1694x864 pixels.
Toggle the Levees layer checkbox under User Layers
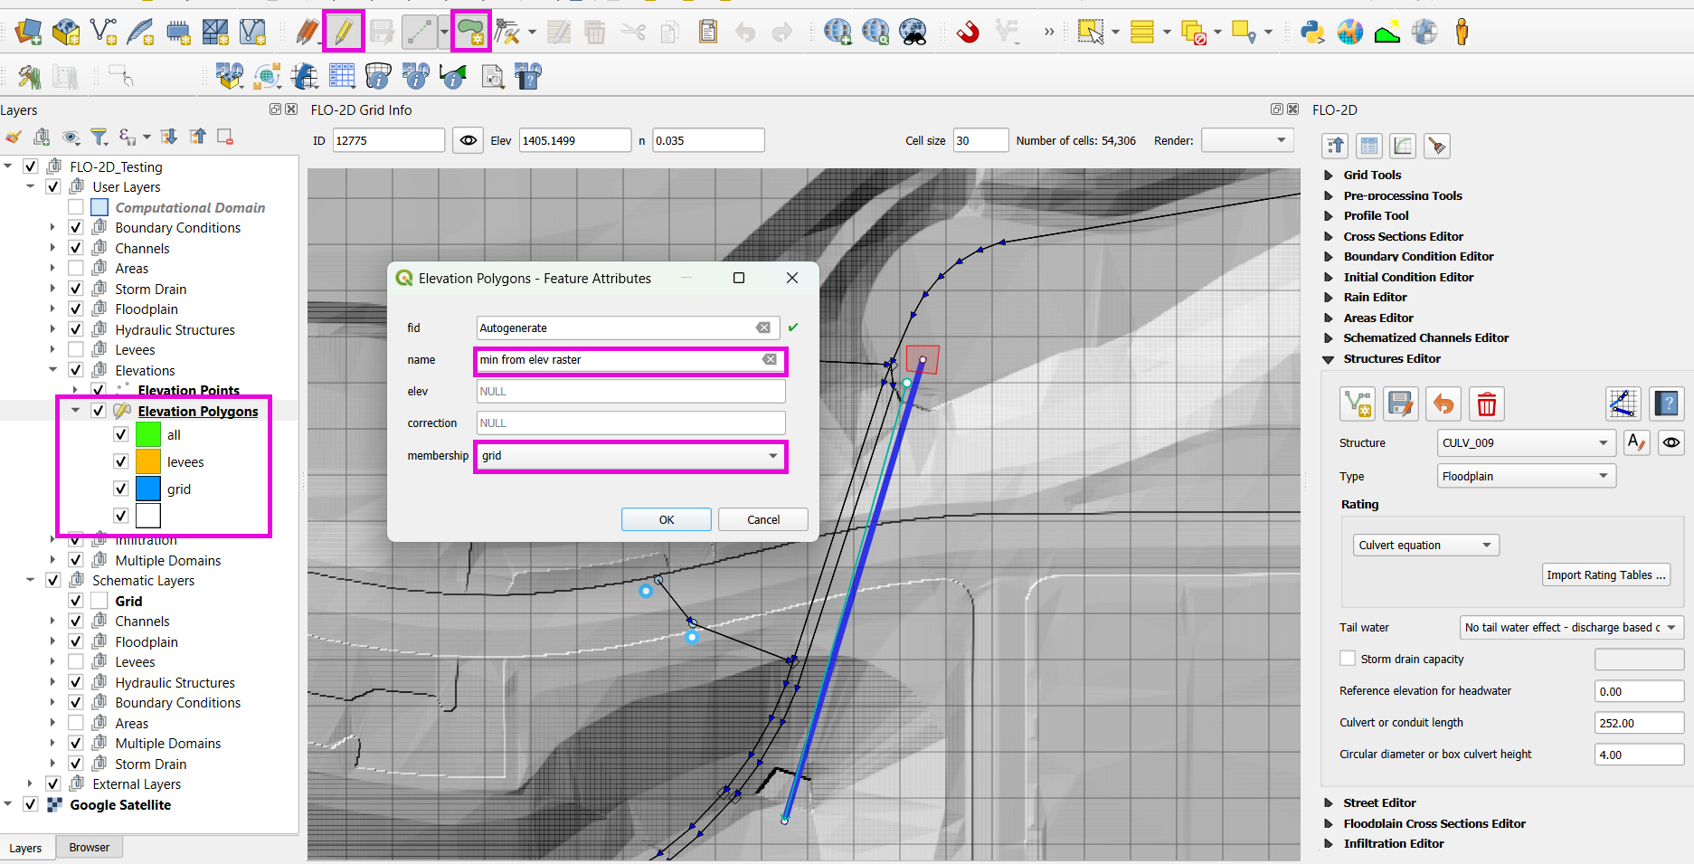[76, 350]
